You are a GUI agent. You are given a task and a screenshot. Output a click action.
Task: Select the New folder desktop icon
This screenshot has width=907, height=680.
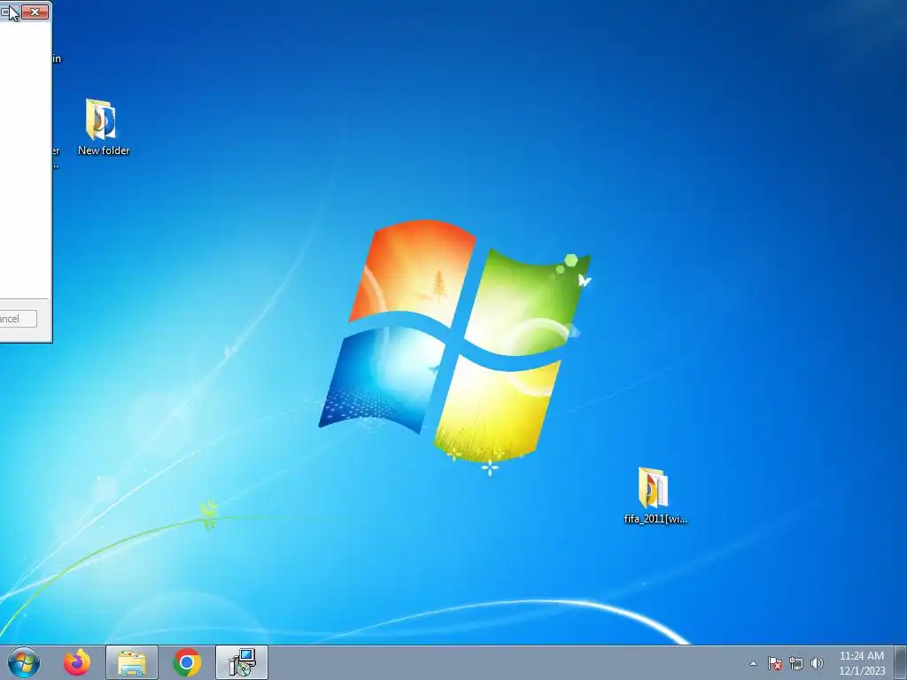(x=103, y=127)
